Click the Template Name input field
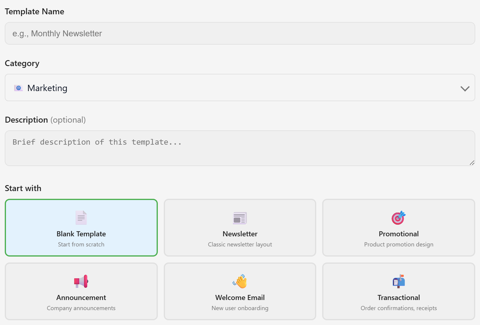 [240, 33]
